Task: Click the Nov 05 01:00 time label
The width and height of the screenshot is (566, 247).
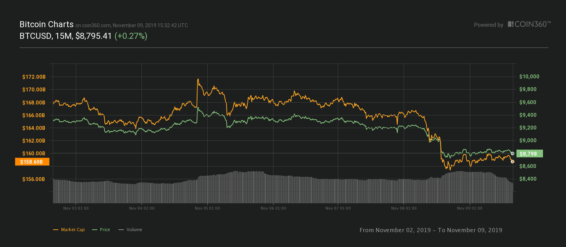Action: click(207, 208)
